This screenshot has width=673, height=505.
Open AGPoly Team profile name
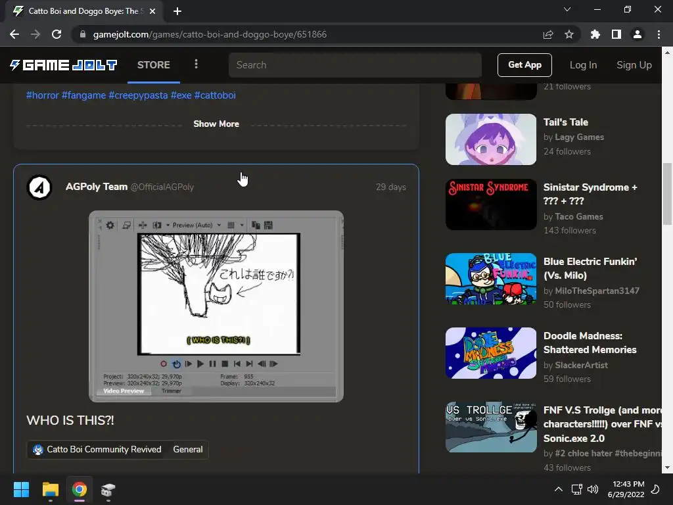click(x=97, y=187)
